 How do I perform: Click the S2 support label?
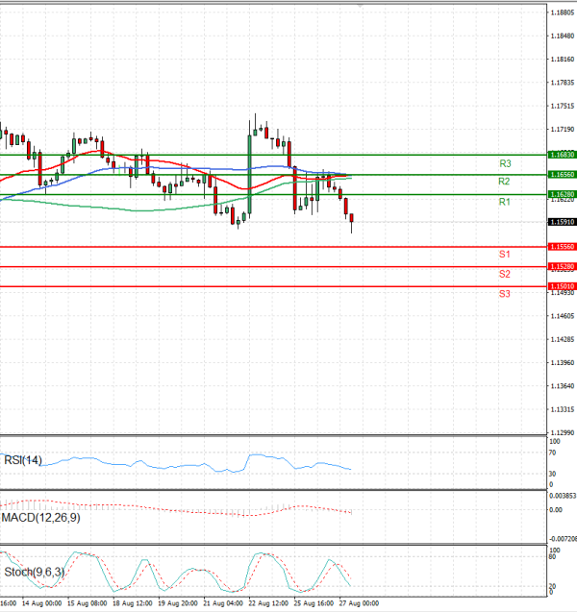[x=504, y=274]
